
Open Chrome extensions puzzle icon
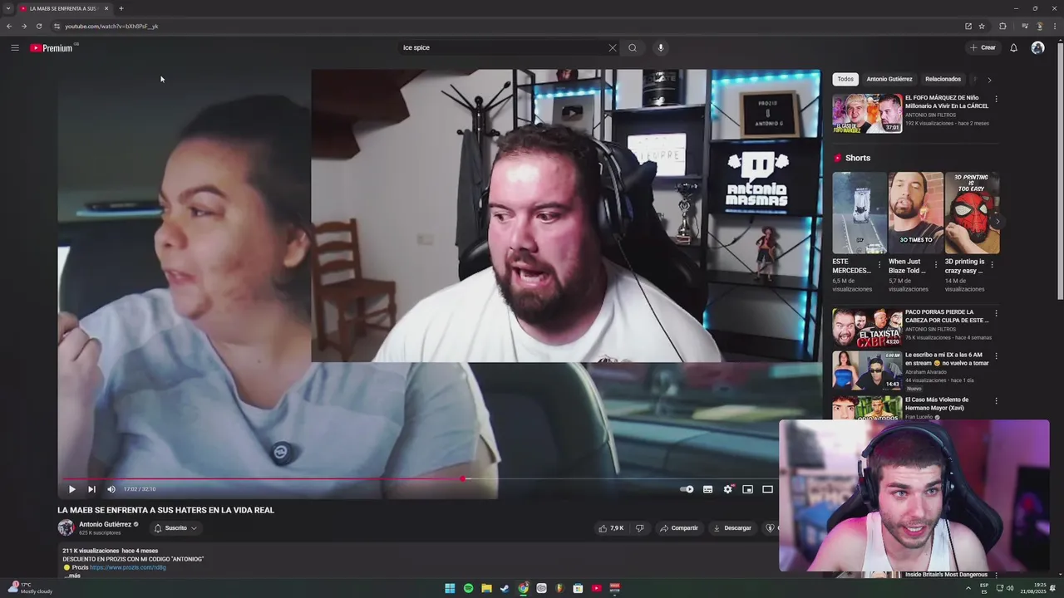click(1002, 26)
